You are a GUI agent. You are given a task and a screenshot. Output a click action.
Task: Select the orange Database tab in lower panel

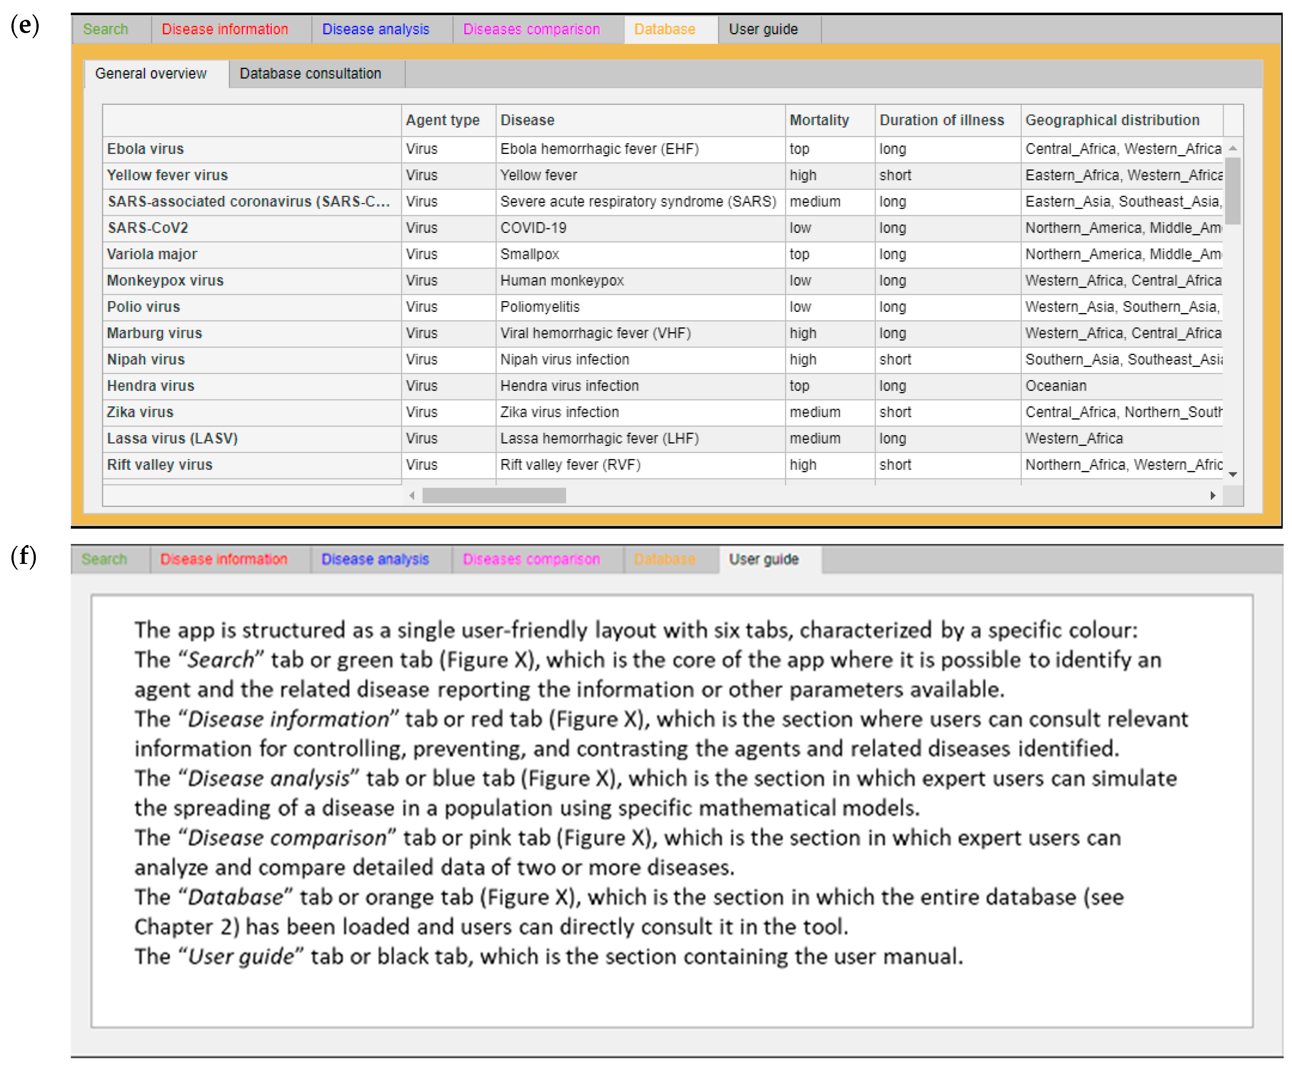[x=665, y=559]
